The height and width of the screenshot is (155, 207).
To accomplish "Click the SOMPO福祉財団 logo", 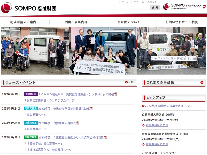I will coord(28,8).
